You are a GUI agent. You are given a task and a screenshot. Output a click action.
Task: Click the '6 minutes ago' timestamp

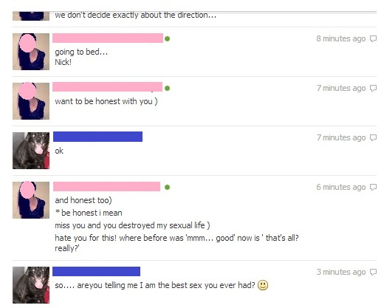point(341,188)
